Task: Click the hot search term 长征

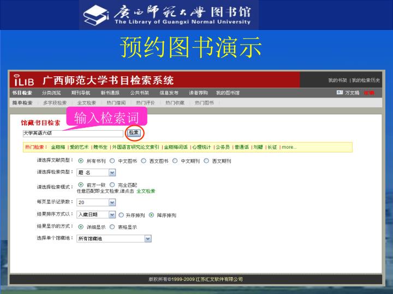Action: pos(272,147)
